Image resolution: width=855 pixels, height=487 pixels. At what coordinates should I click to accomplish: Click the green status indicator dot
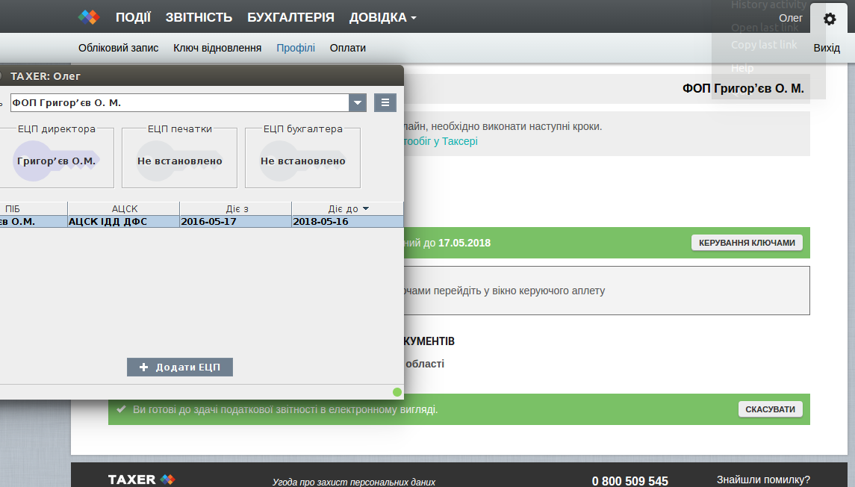coord(397,392)
